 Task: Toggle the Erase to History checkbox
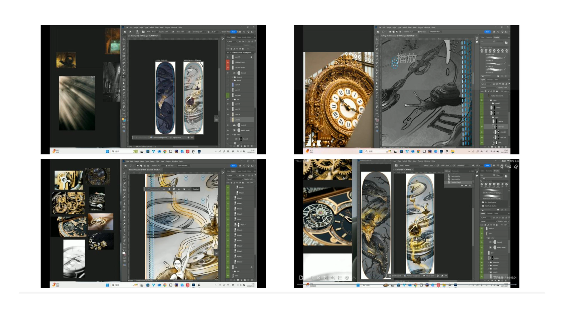(x=221, y=32)
